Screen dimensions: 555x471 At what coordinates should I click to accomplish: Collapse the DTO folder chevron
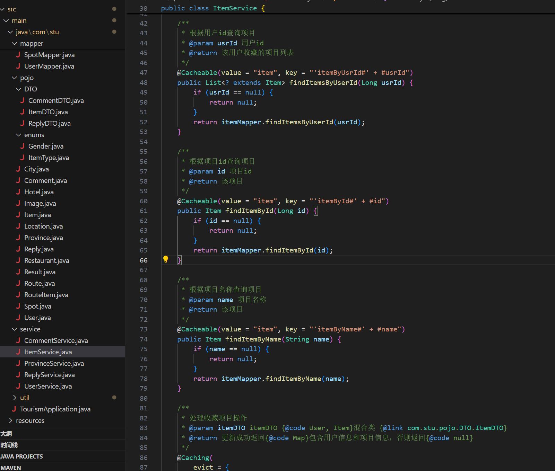pos(19,89)
